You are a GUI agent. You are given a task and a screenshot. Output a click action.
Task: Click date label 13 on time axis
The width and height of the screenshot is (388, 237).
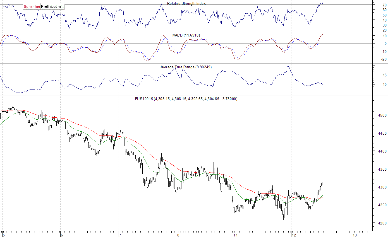tap(355, 235)
